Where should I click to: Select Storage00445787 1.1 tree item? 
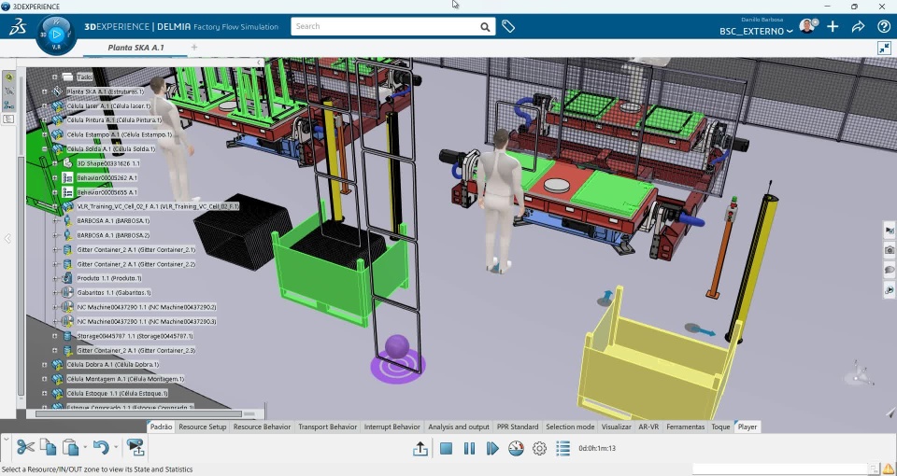point(135,336)
